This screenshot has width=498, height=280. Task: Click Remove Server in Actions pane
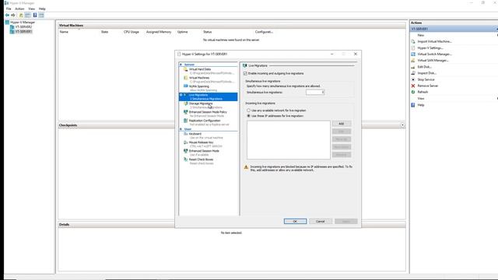pyautogui.click(x=427, y=86)
